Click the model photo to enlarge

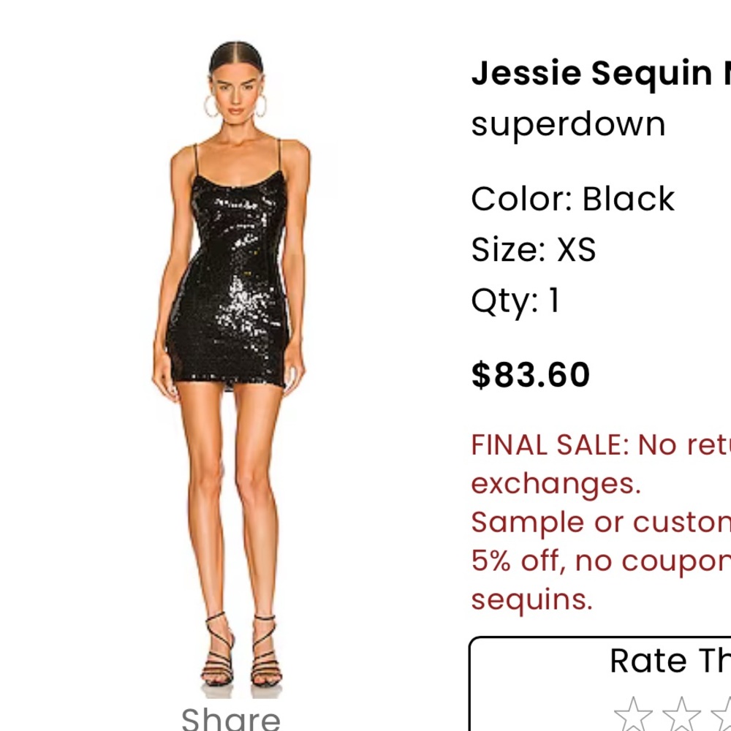click(234, 329)
